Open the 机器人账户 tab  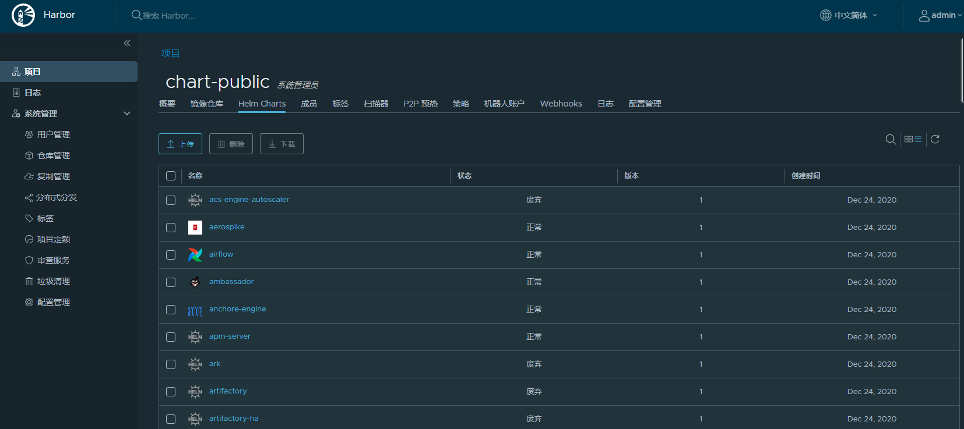[x=504, y=104]
